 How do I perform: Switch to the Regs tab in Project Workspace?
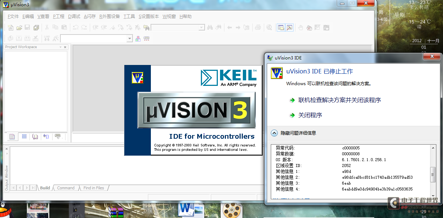tap(24, 137)
